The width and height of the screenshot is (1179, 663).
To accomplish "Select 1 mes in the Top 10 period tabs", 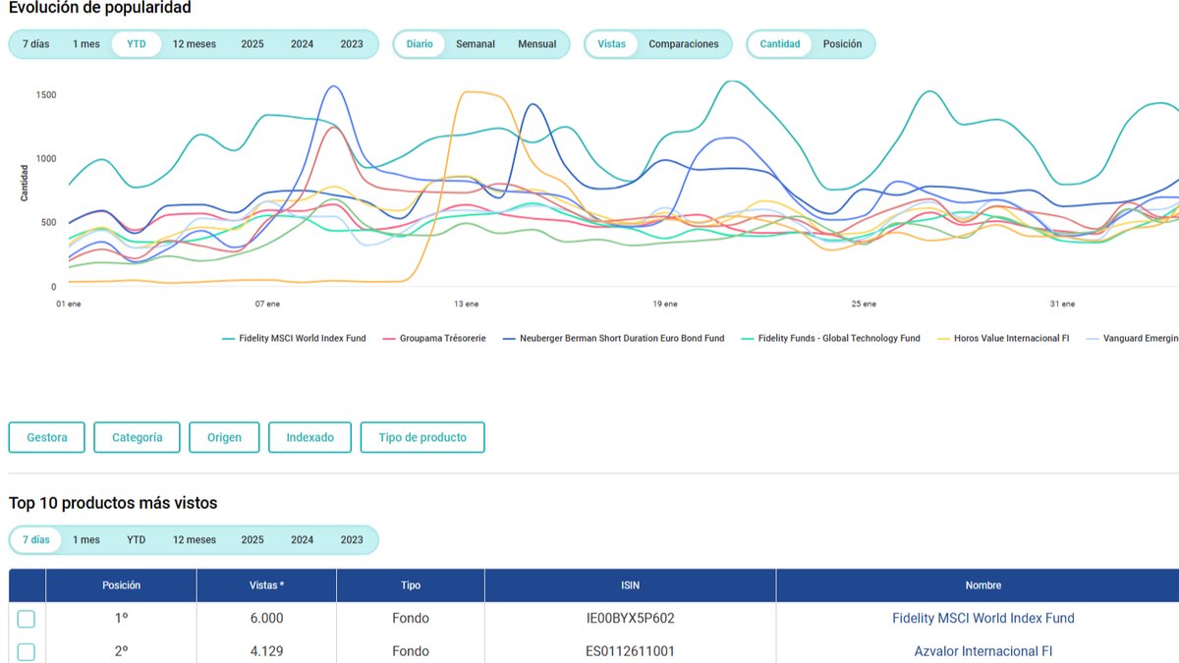I will pyautogui.click(x=86, y=540).
